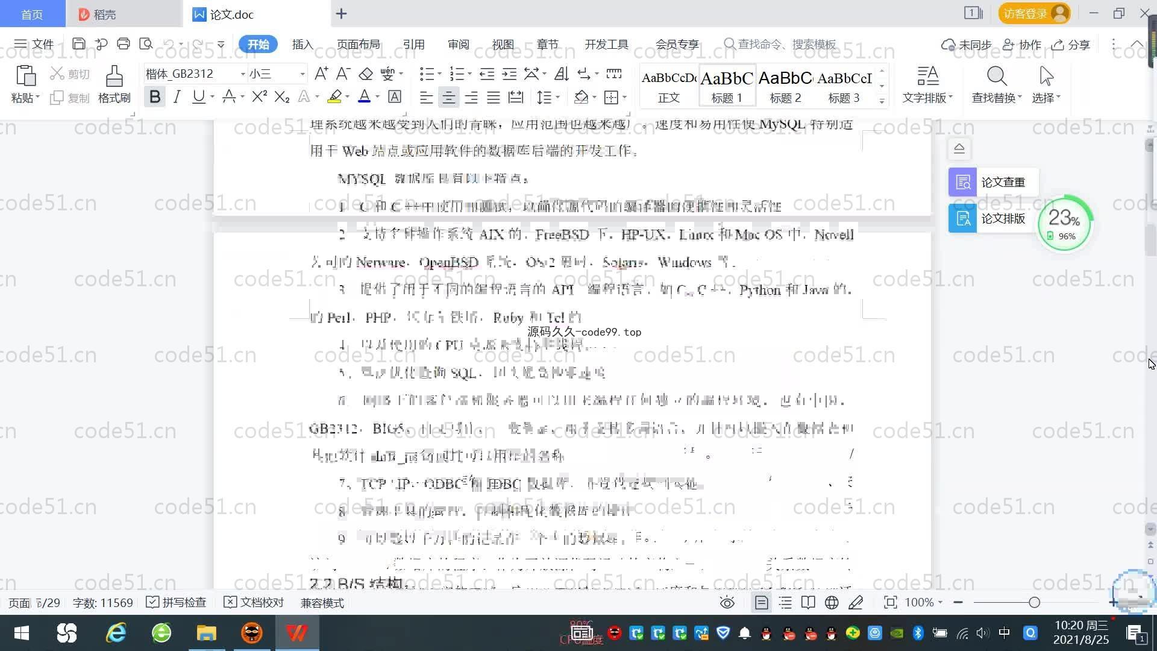Open the Insert ribbon tab
This screenshot has height=651, width=1157.
303,45
